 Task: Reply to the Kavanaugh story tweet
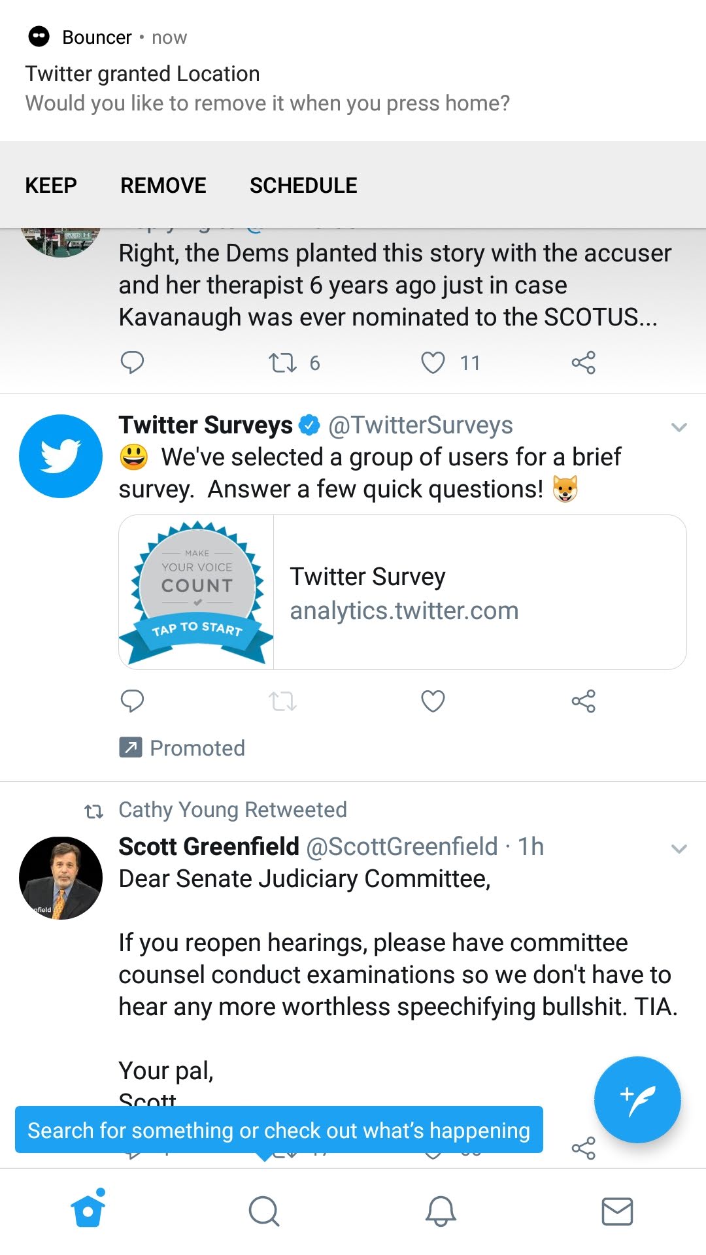tap(133, 363)
